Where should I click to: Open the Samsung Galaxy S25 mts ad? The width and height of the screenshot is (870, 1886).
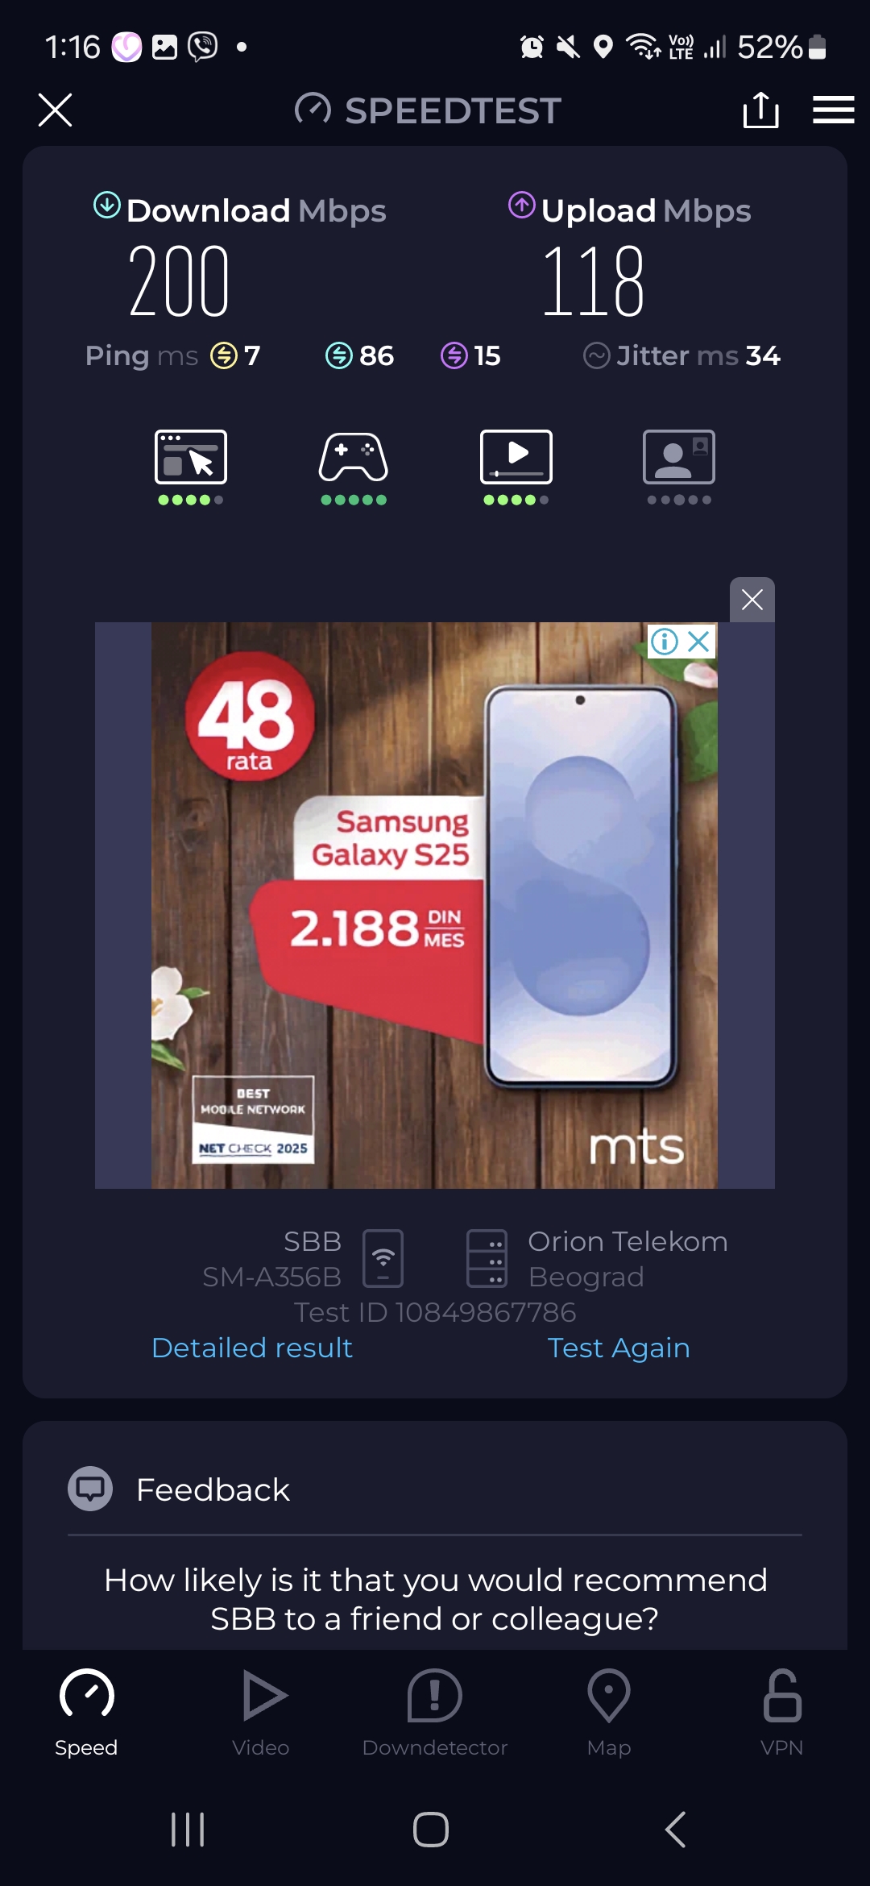[434, 905]
